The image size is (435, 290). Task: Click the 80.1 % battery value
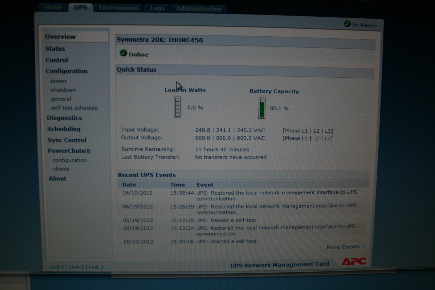(279, 109)
